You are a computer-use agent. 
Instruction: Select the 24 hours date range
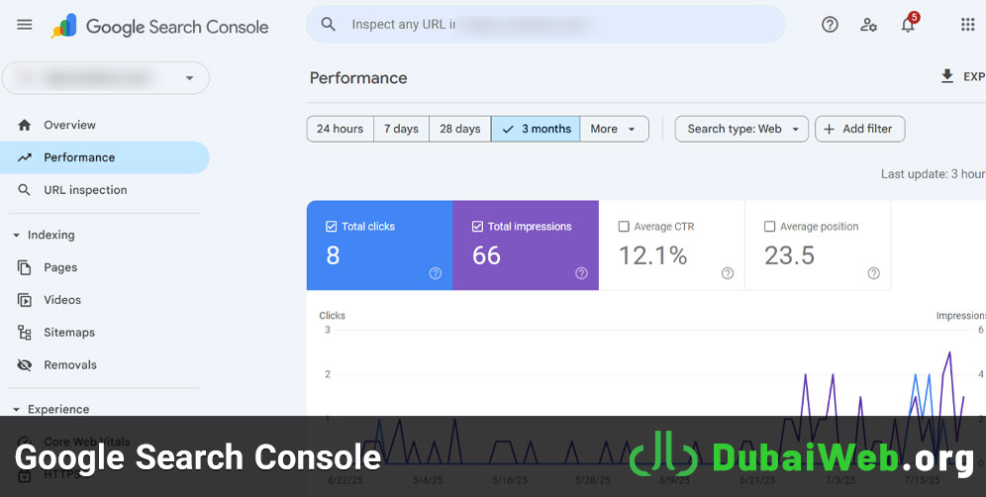click(x=340, y=129)
